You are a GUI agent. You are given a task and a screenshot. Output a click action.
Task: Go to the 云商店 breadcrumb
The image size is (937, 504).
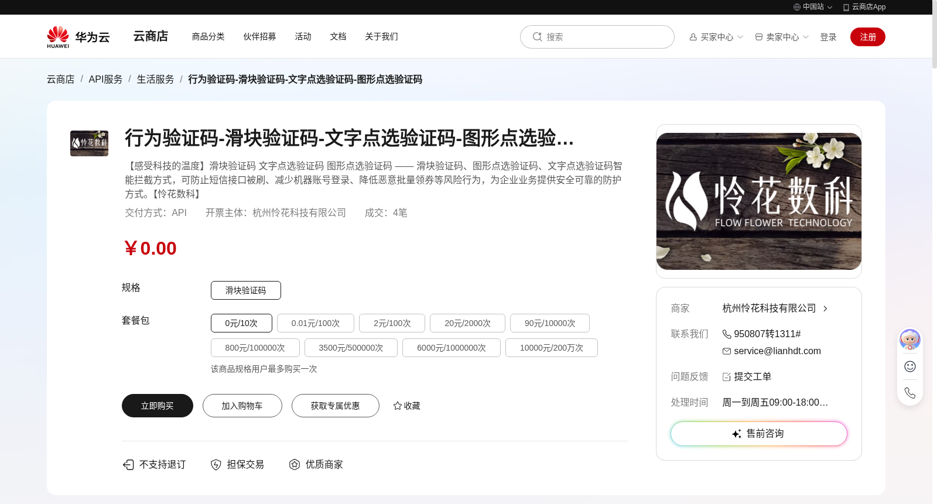point(61,79)
